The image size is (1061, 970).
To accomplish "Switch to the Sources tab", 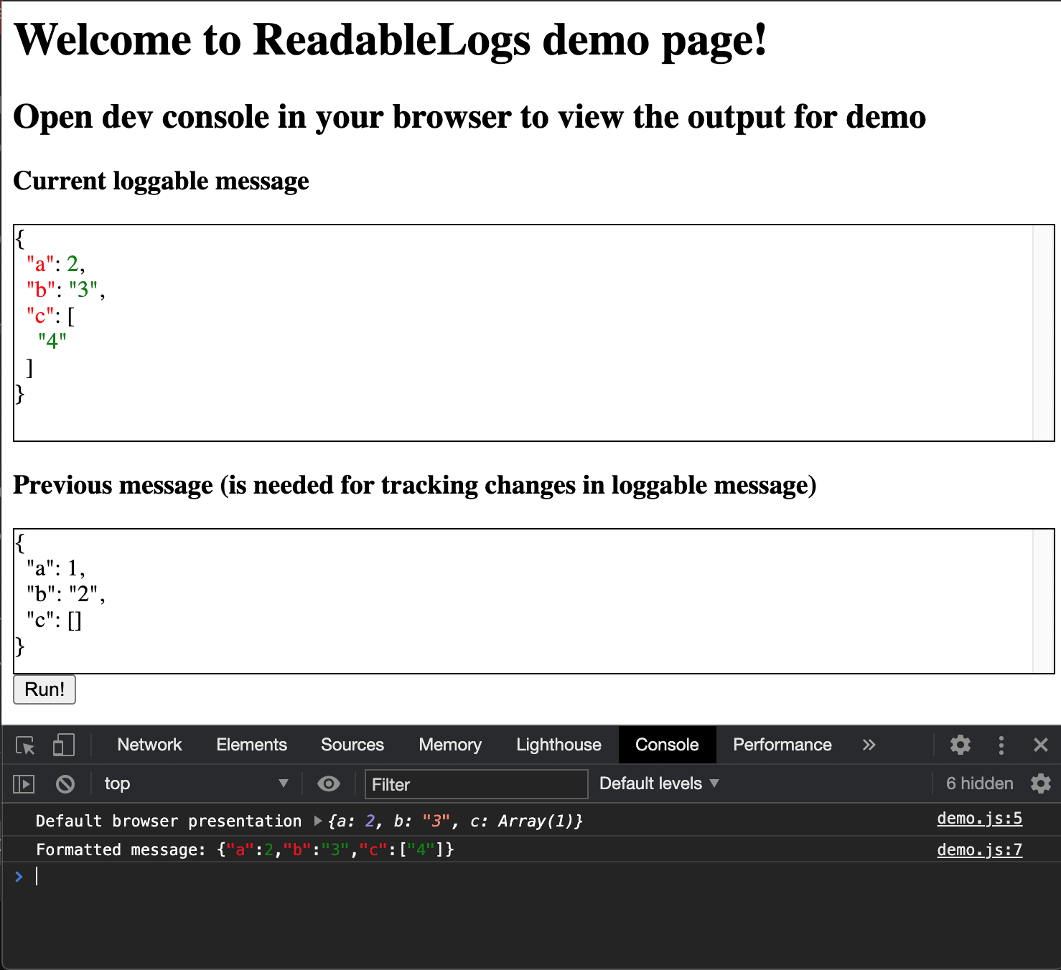I will pos(352,745).
